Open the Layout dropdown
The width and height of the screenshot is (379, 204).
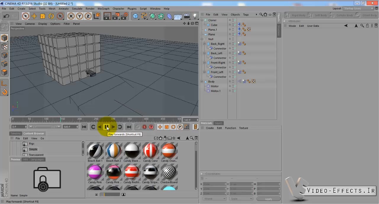coord(359,9)
